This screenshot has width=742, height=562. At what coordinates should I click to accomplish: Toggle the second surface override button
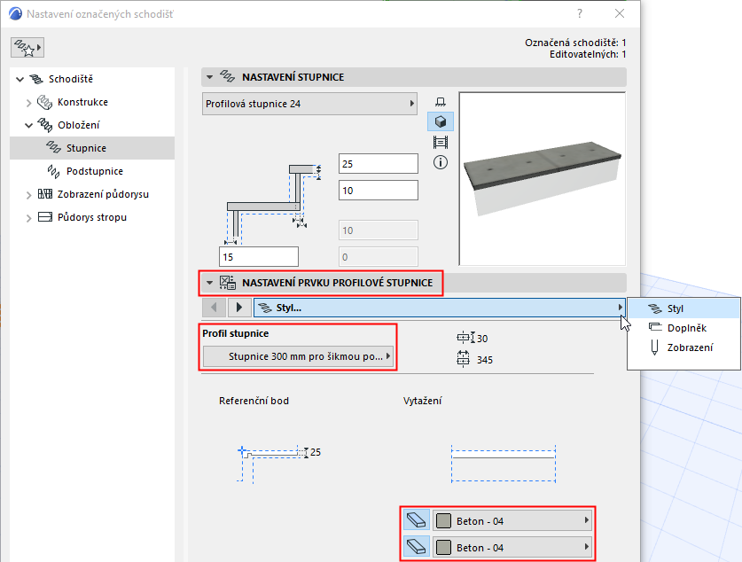point(417,547)
